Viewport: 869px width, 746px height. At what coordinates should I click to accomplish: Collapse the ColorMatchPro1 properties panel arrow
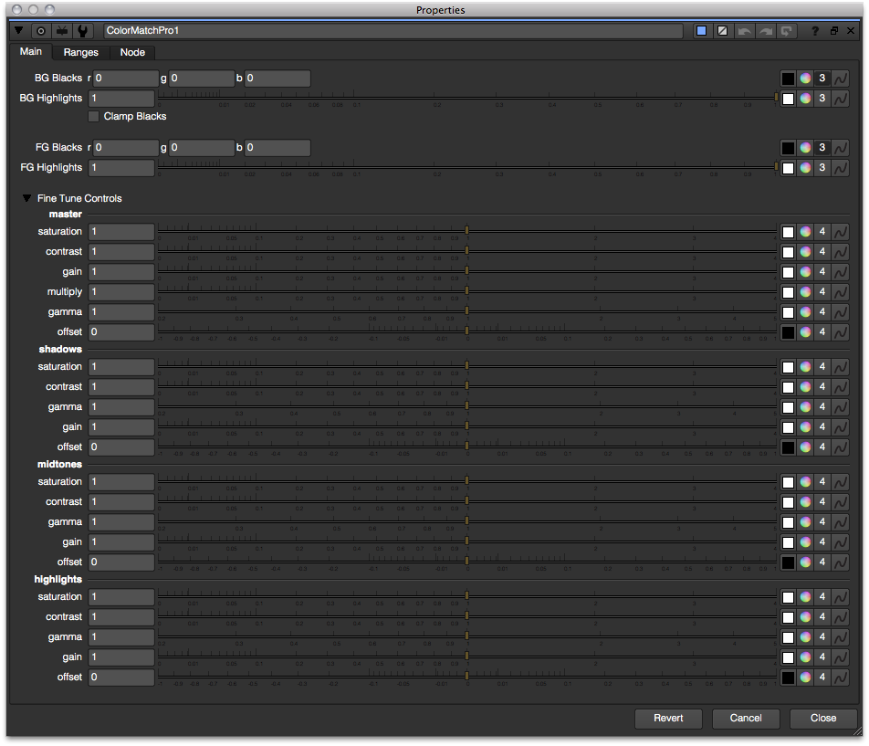click(x=19, y=30)
